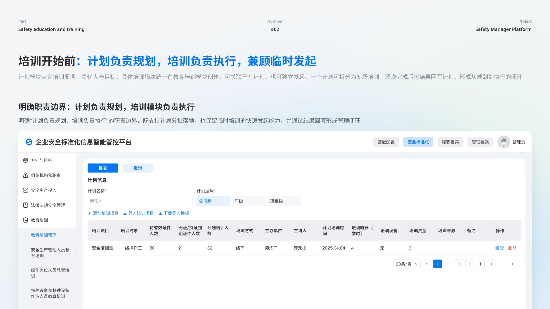Click the left pagination ellipsis

pyautogui.click(x=448, y=264)
